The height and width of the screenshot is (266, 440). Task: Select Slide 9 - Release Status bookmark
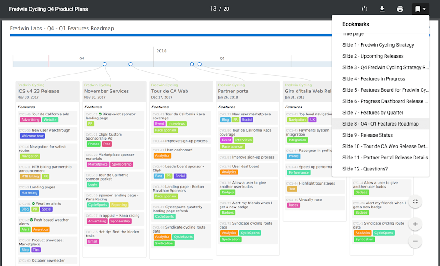click(366, 135)
